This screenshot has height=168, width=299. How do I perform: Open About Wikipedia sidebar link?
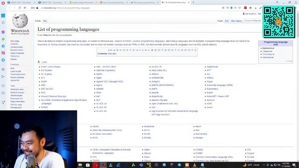point(17,53)
